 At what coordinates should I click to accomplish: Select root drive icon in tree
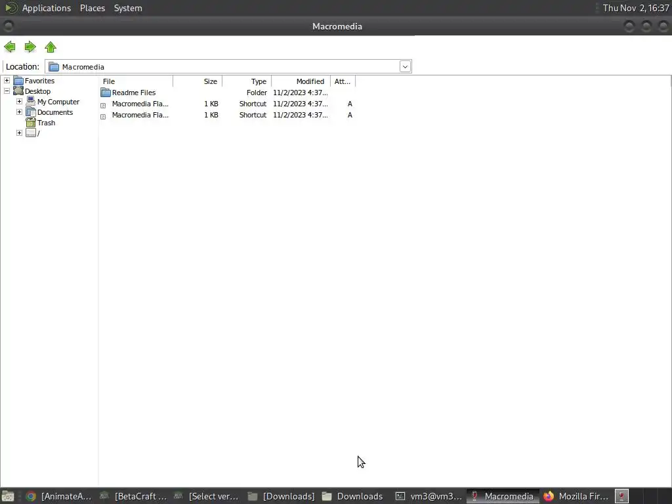coord(30,133)
